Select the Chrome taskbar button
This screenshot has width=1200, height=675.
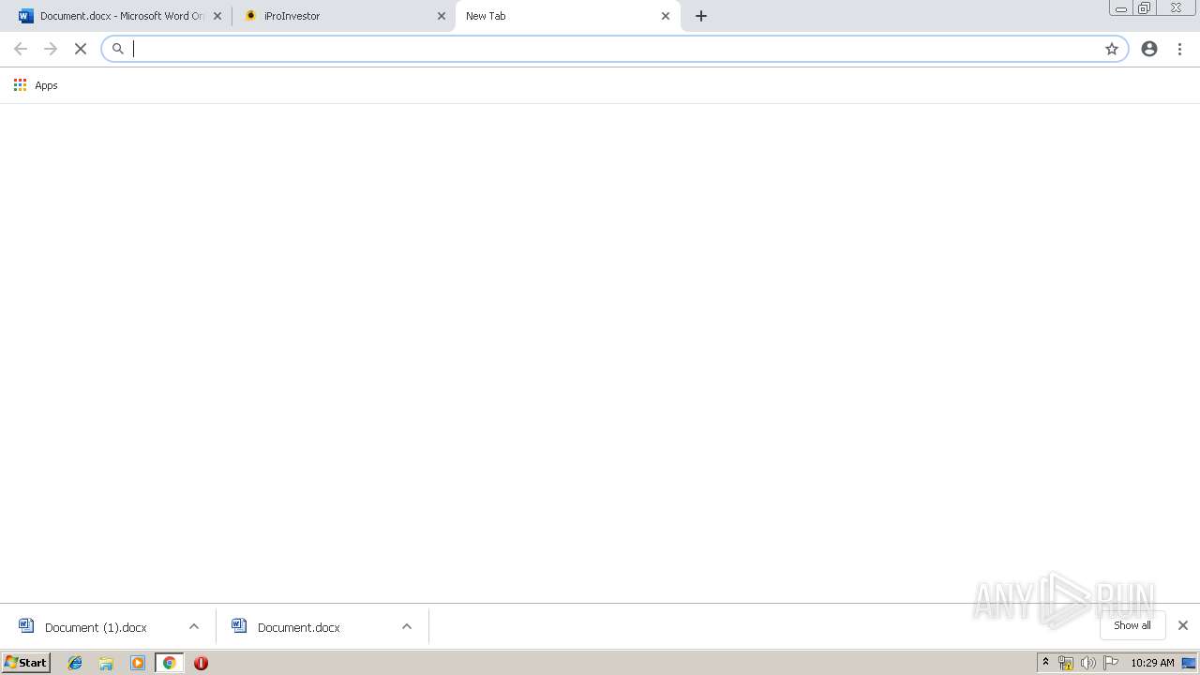click(170, 663)
